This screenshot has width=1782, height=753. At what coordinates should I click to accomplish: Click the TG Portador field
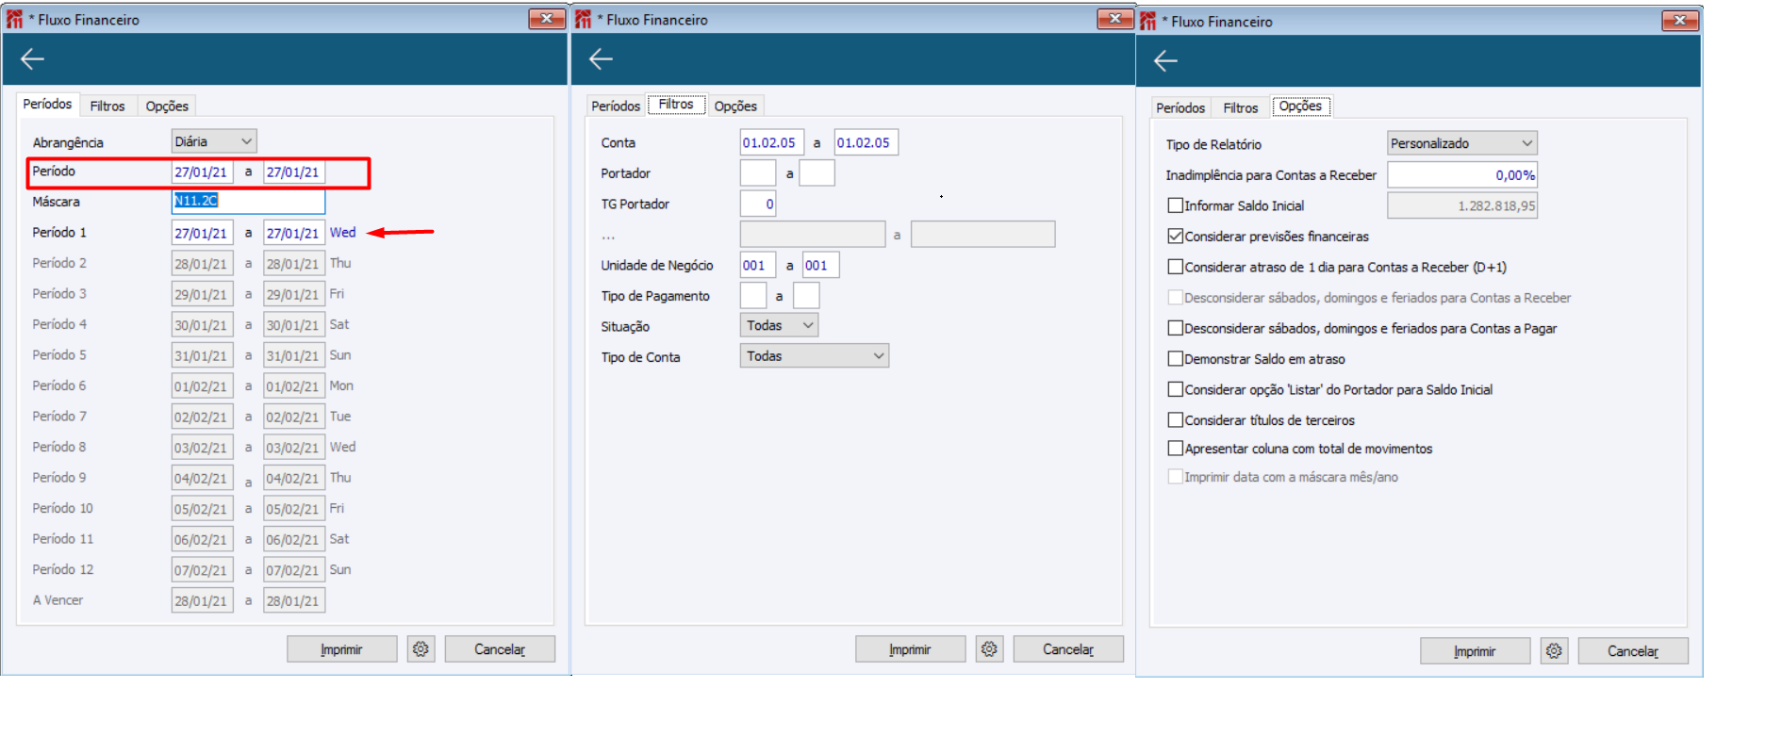pos(757,204)
